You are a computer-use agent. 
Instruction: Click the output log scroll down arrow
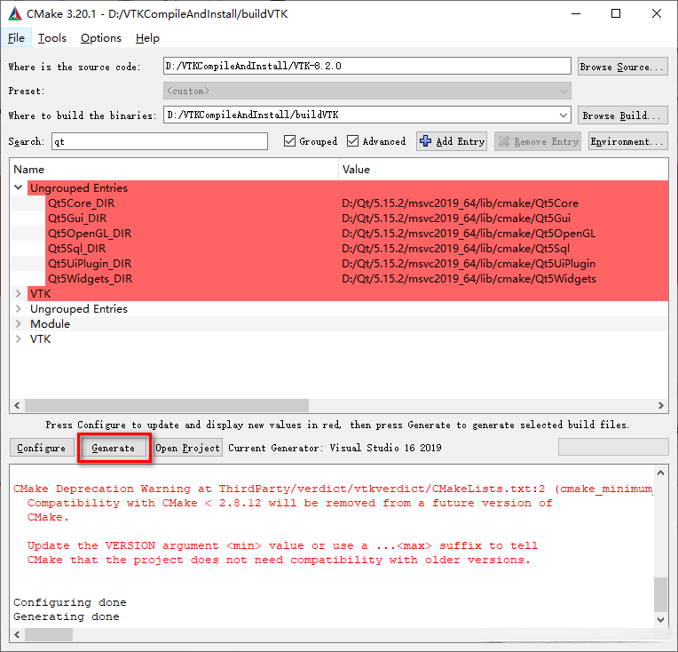point(660,619)
